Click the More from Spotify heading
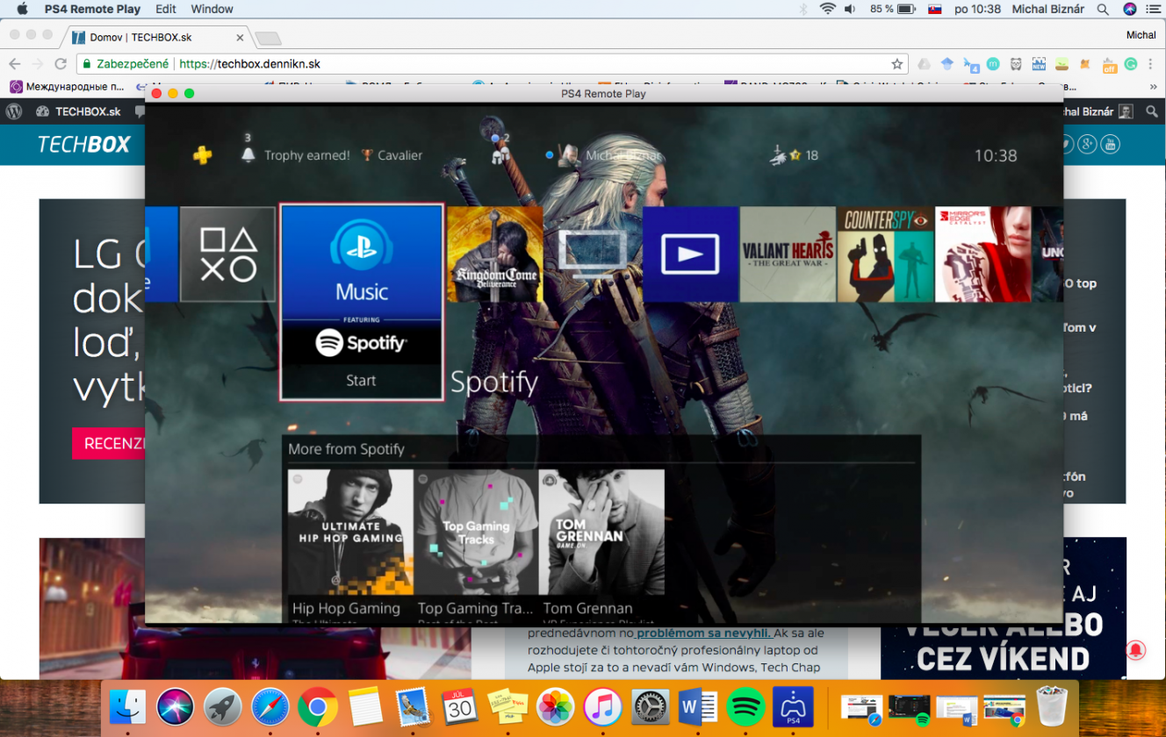This screenshot has height=737, width=1166. pyautogui.click(x=346, y=449)
